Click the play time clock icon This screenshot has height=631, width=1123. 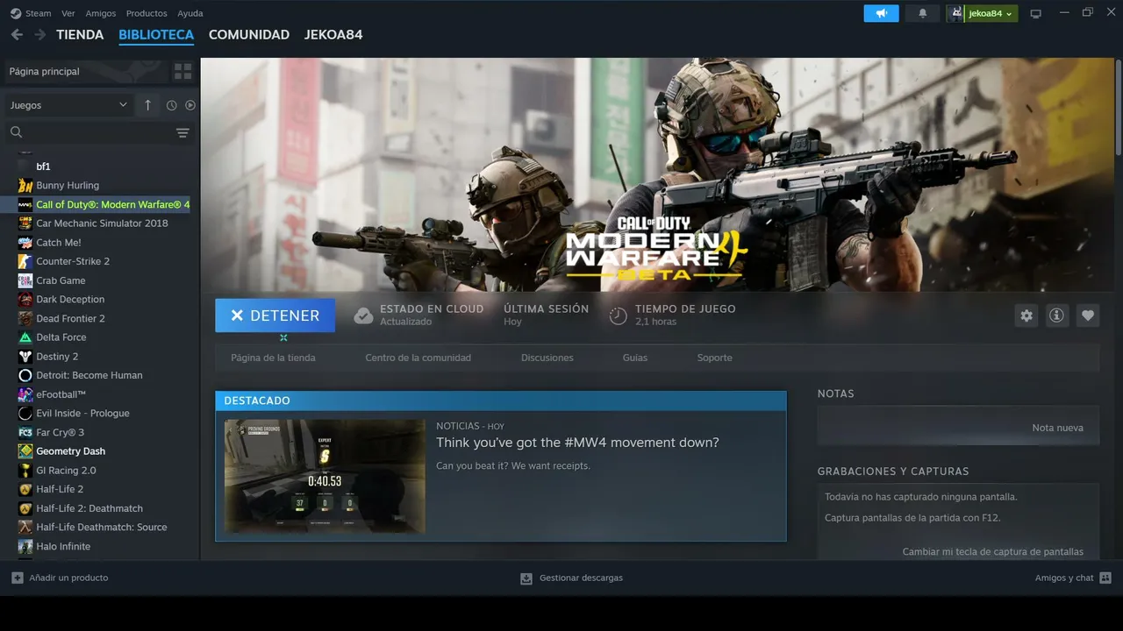pyautogui.click(x=619, y=315)
